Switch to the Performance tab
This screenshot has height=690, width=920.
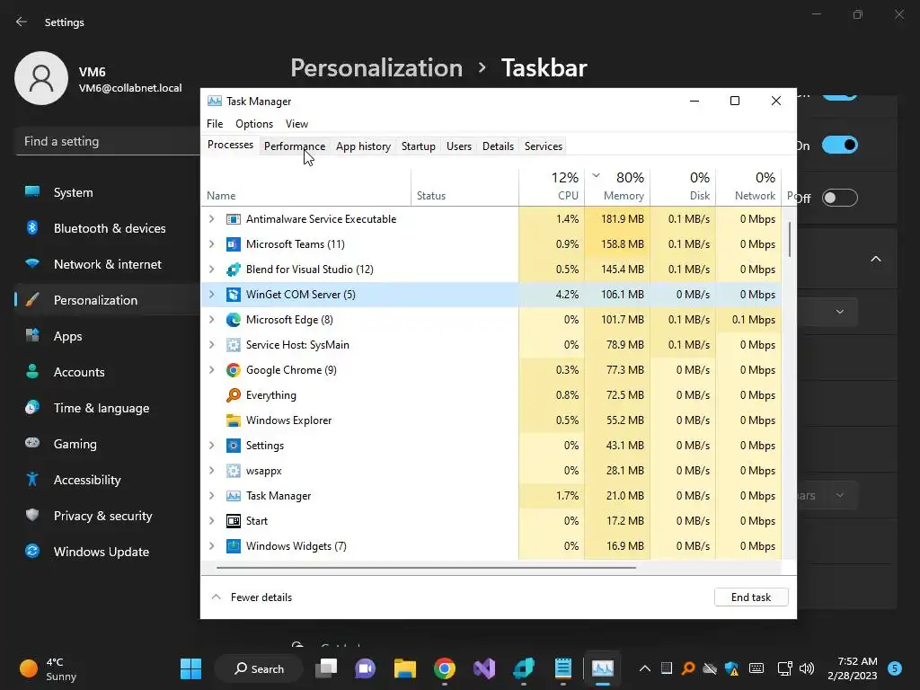[x=295, y=146]
